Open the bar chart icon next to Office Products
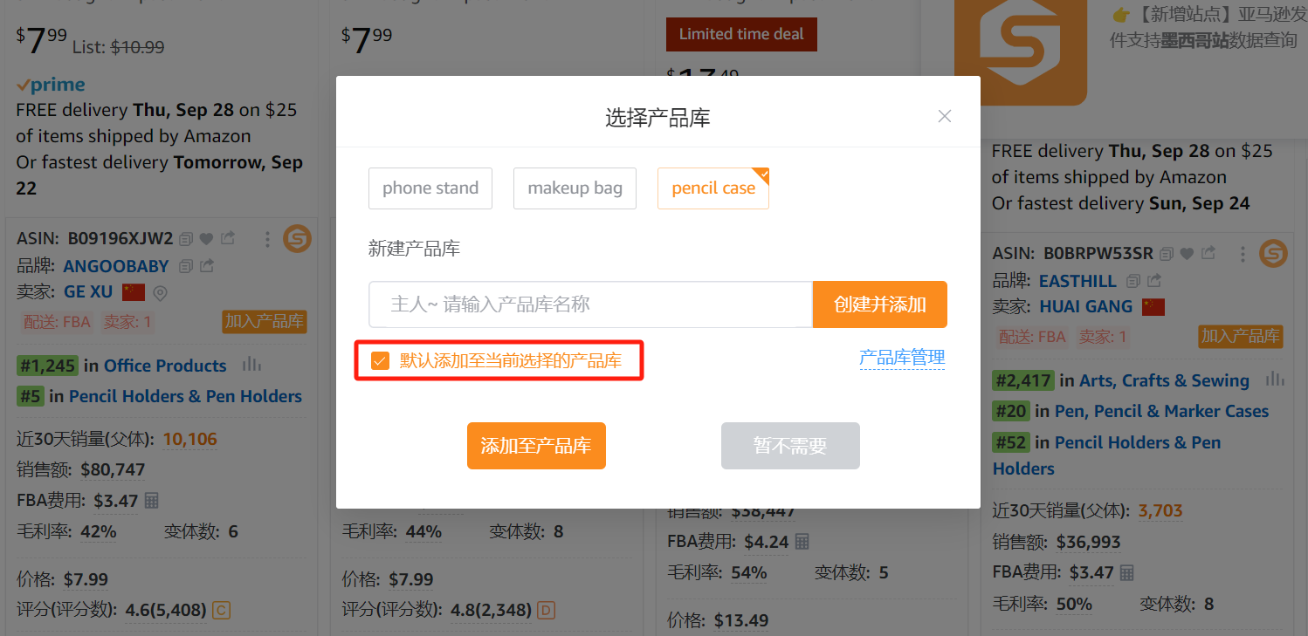 click(x=251, y=365)
